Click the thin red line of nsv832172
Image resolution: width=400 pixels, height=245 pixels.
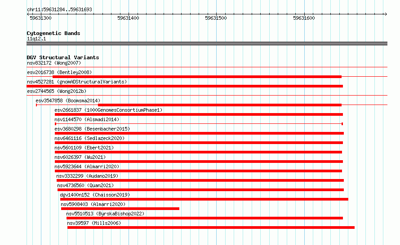tap(207, 67)
